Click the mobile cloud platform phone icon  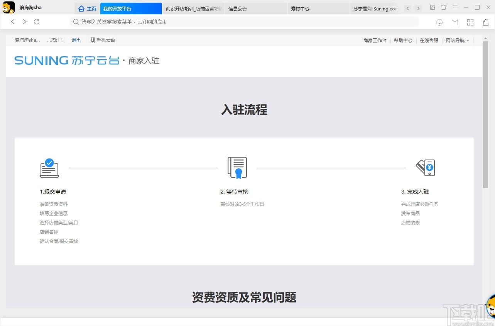pos(92,40)
